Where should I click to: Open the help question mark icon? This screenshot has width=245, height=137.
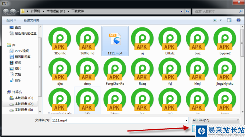(238, 20)
